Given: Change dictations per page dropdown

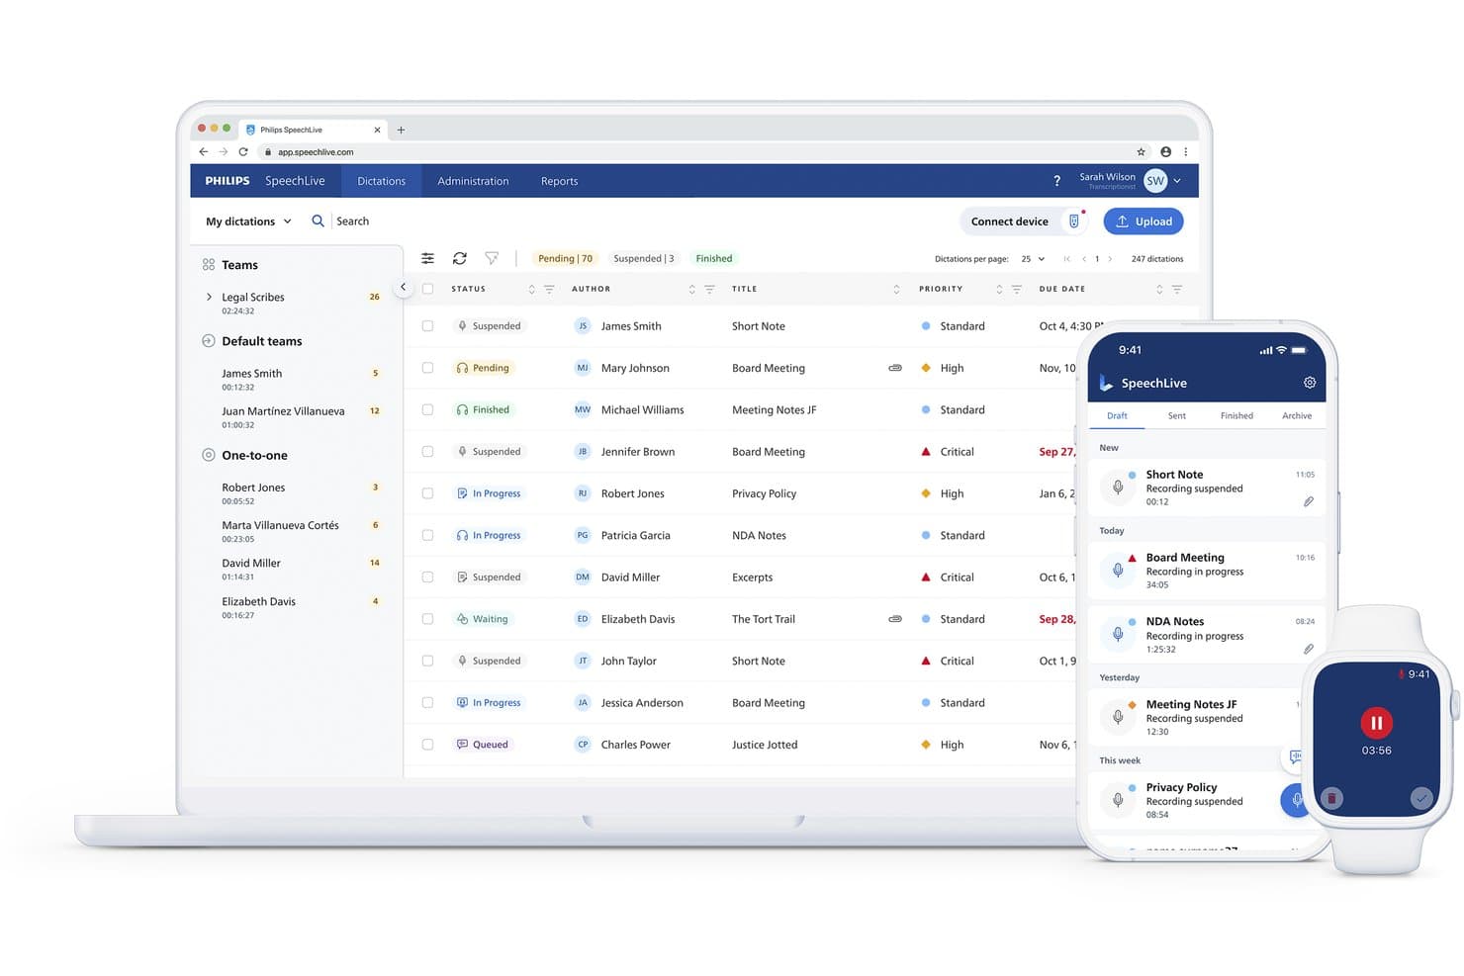Looking at the screenshot, I should coord(1033,259).
